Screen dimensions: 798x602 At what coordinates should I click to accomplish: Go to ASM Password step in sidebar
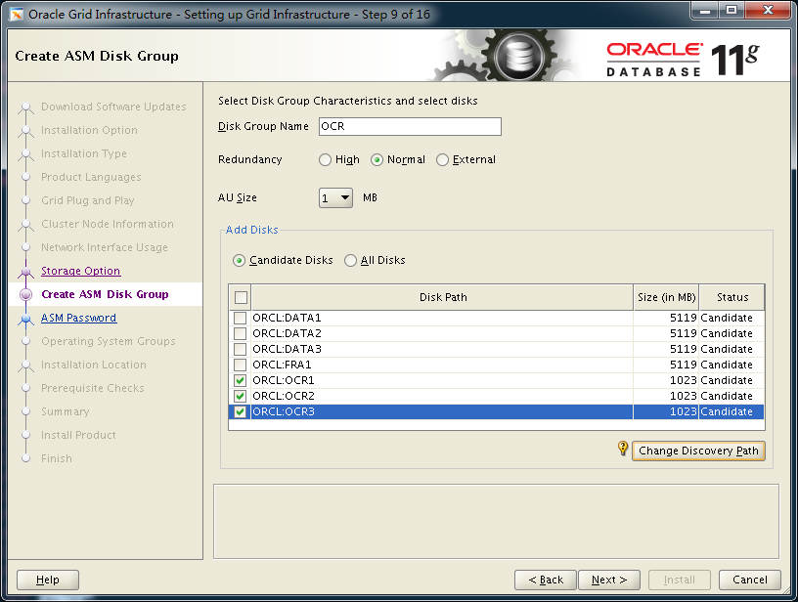[x=78, y=319]
